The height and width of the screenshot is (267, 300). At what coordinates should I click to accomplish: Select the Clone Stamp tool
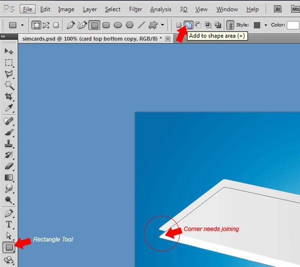coord(9,144)
